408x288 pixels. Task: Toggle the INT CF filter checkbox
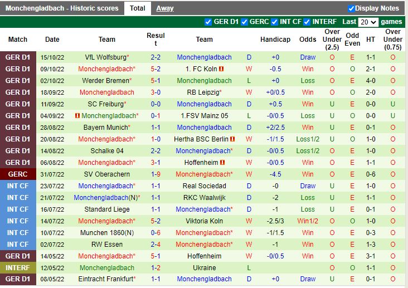(x=274, y=22)
